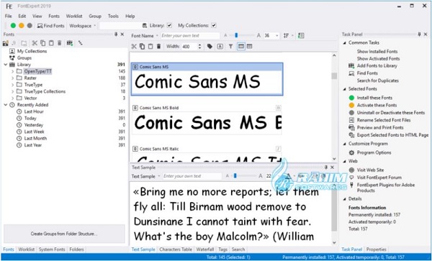Open Program Options

(x=374, y=152)
